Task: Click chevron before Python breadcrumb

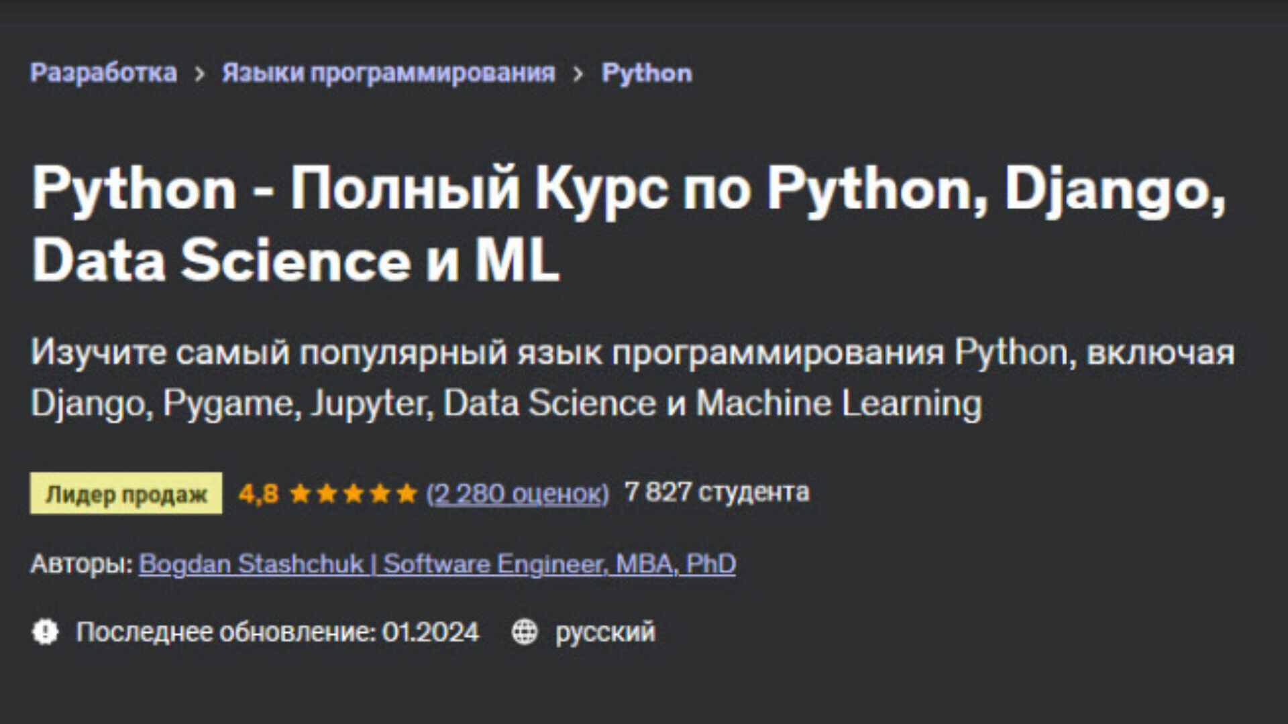Action: point(579,74)
